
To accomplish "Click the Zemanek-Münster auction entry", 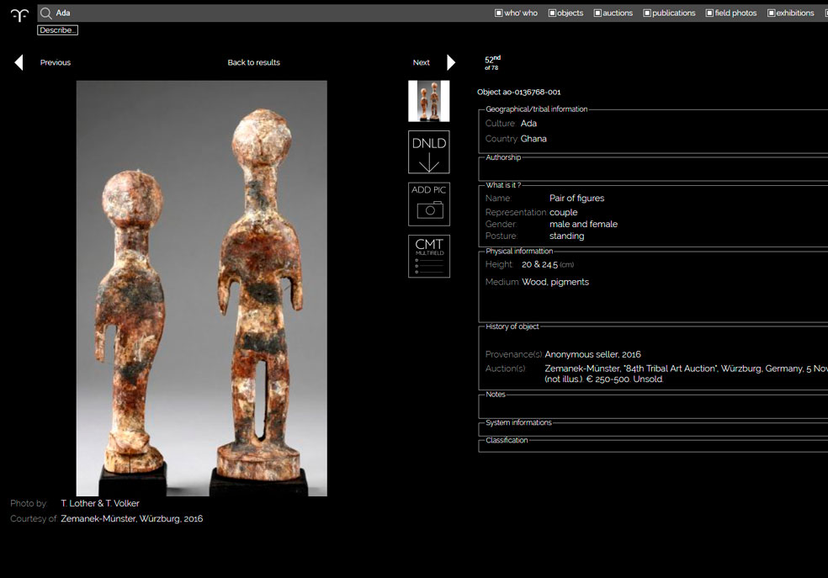I will [x=686, y=374].
